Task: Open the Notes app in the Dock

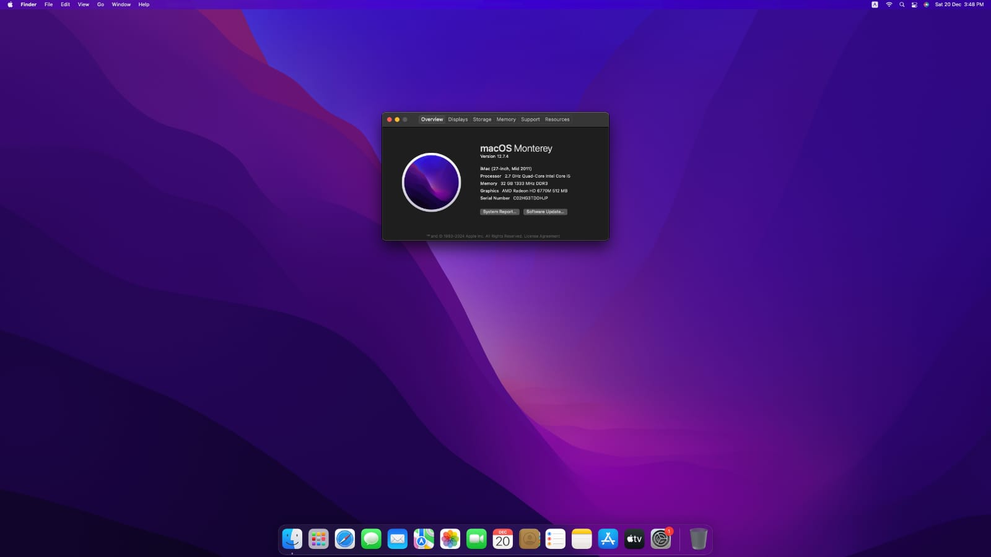Action: [x=582, y=539]
